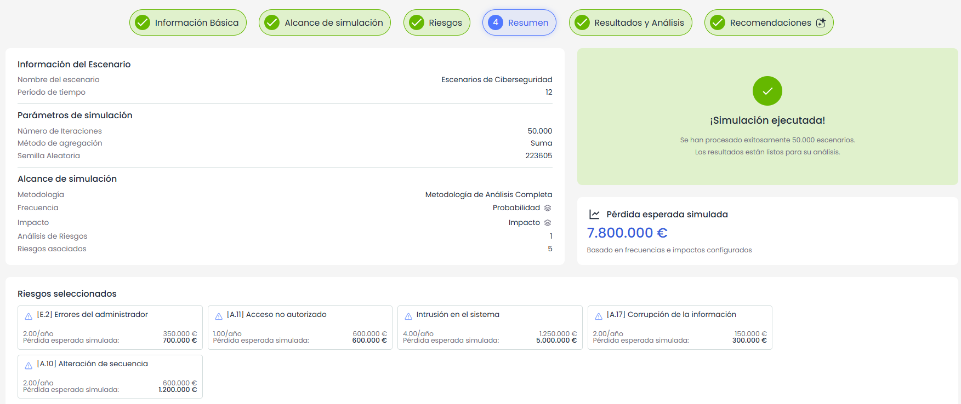Click the warning triangle on Alteración de secuencia

(29, 366)
